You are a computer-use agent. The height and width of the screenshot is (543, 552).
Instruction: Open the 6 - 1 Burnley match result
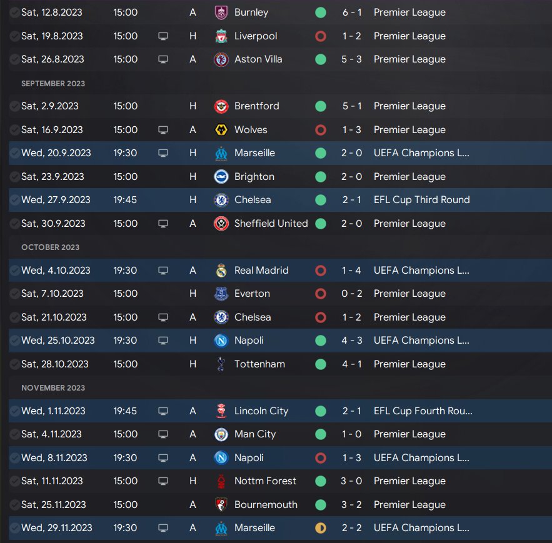click(352, 12)
